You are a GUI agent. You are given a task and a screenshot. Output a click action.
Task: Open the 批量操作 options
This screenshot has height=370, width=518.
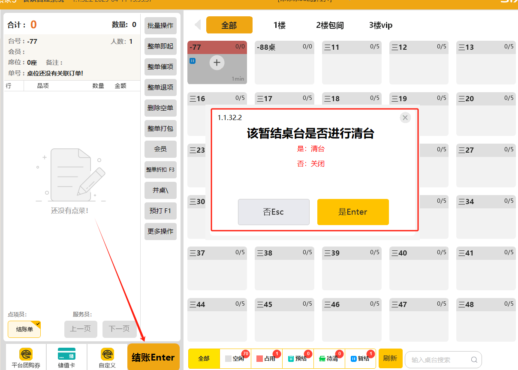click(x=160, y=26)
